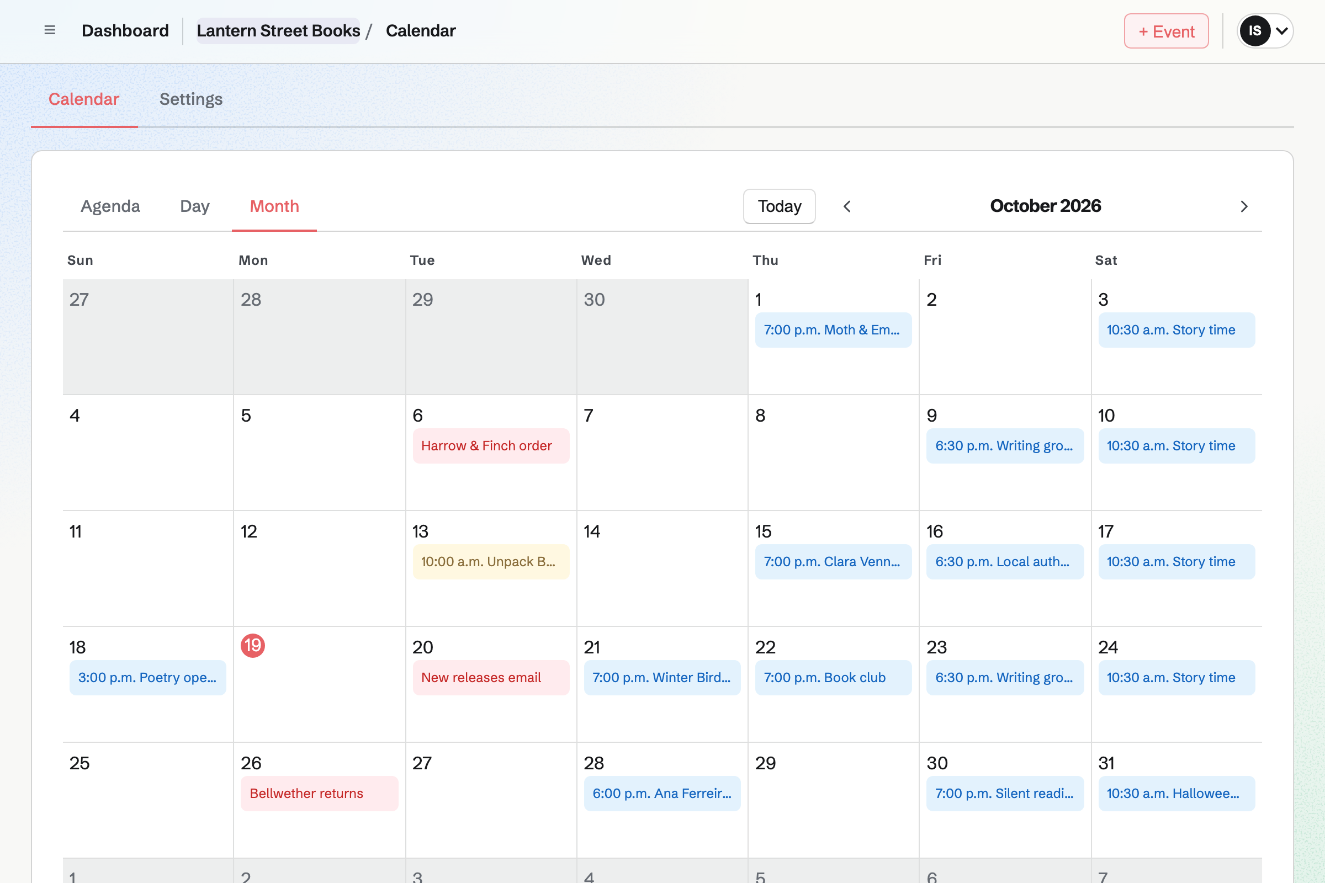This screenshot has height=883, width=1325.
Task: Open Writing group event on October 9
Action: pos(1005,446)
